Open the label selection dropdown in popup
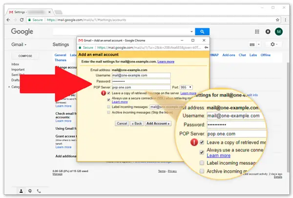Screen dimensions: 293x198 click(x=167, y=107)
